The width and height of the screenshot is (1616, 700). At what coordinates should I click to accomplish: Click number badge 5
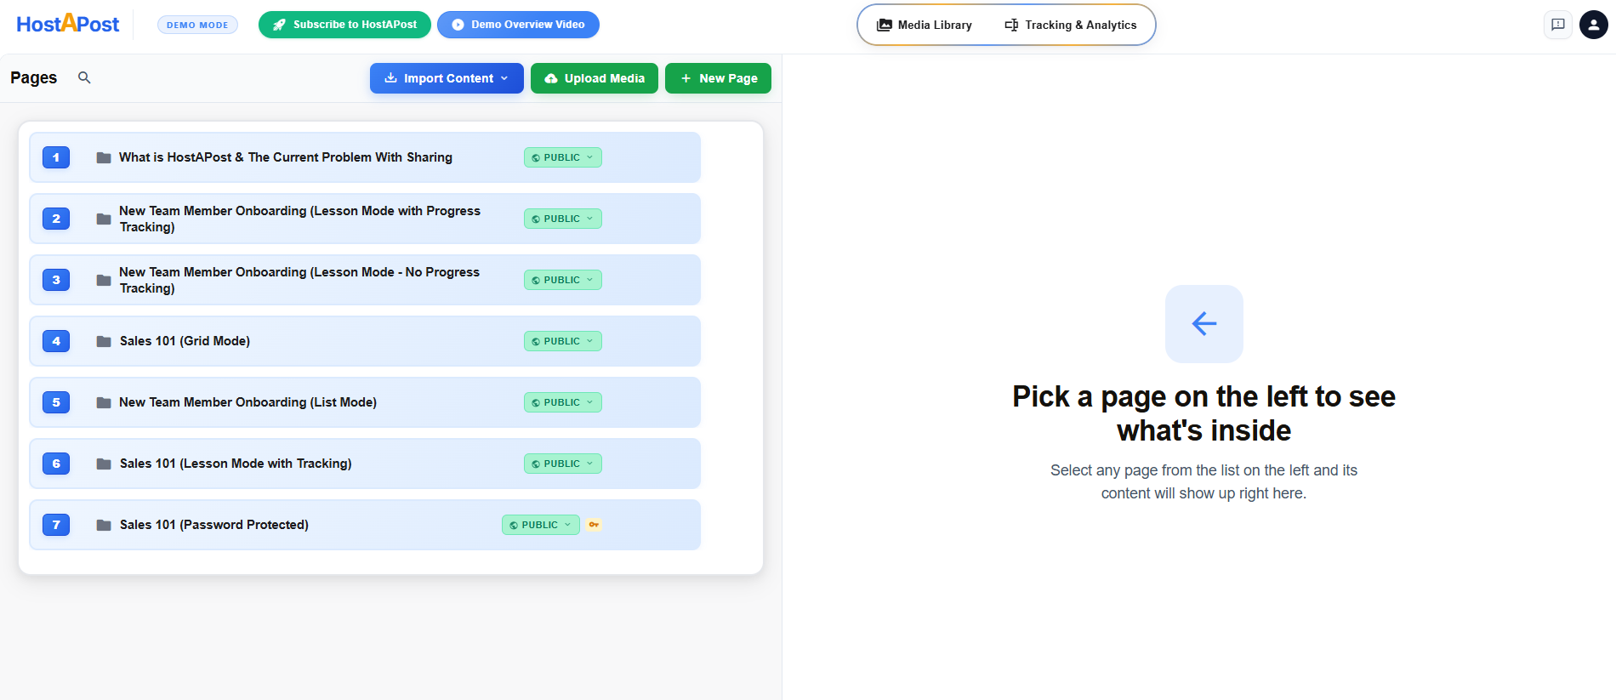(x=56, y=402)
